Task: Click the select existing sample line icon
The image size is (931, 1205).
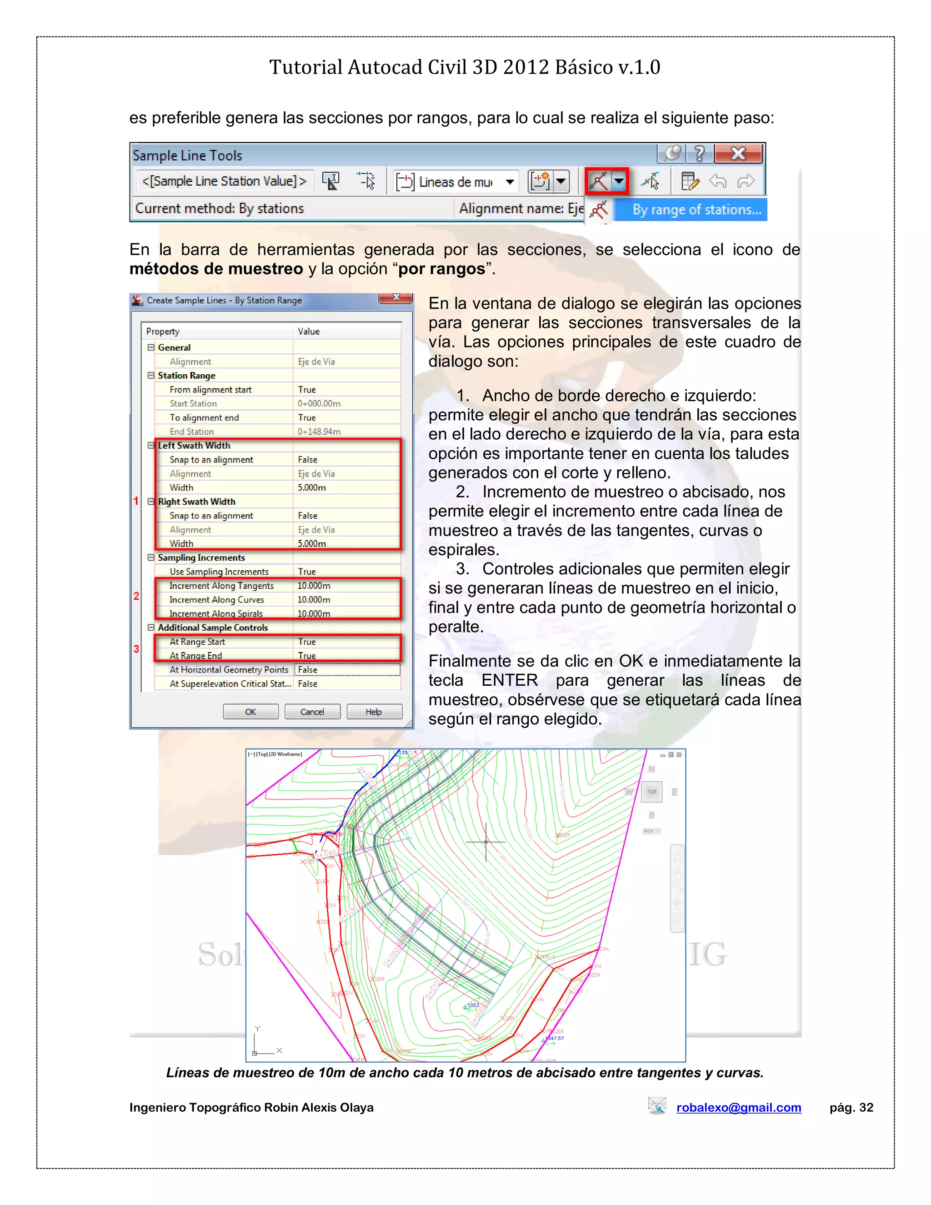Action: click(x=651, y=181)
